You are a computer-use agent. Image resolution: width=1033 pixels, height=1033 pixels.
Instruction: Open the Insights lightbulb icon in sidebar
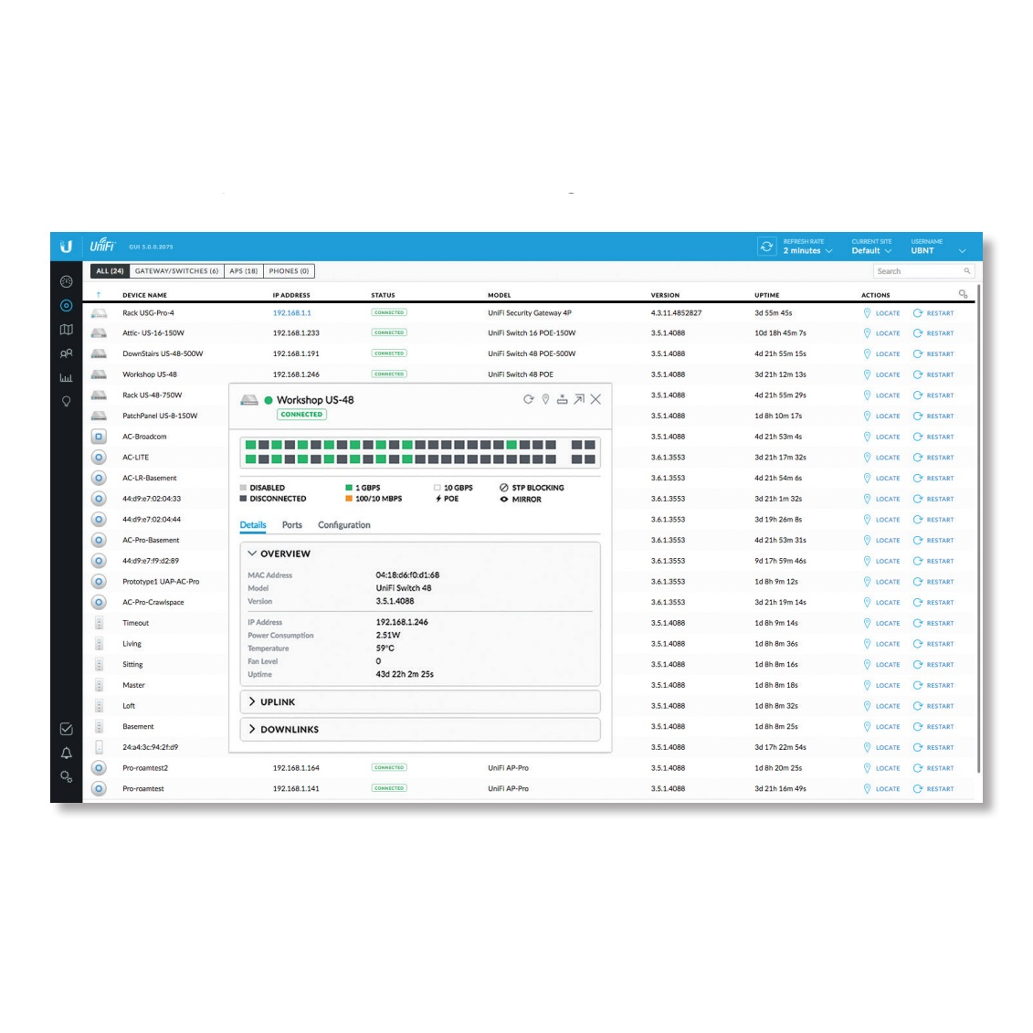67,401
